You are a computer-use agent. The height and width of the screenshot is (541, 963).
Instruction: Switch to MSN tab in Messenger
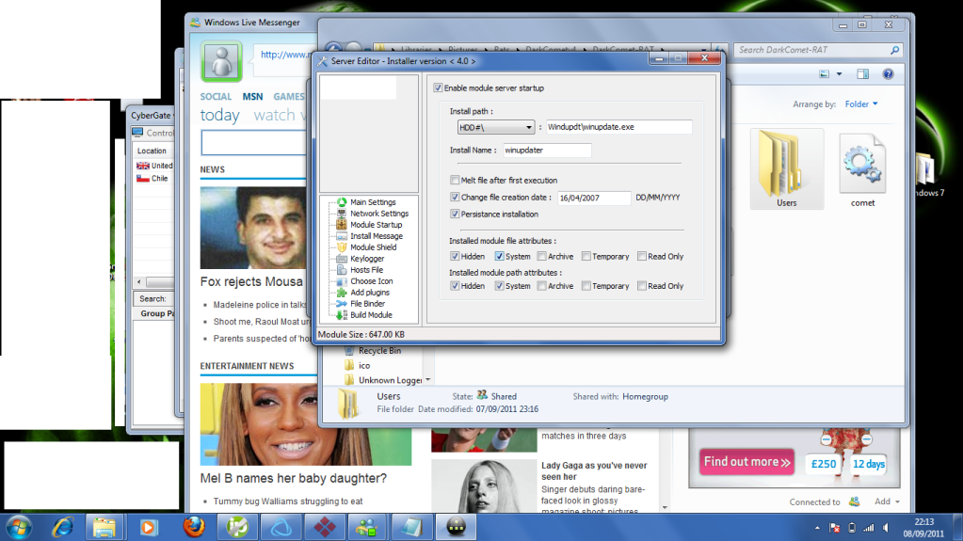coord(252,96)
